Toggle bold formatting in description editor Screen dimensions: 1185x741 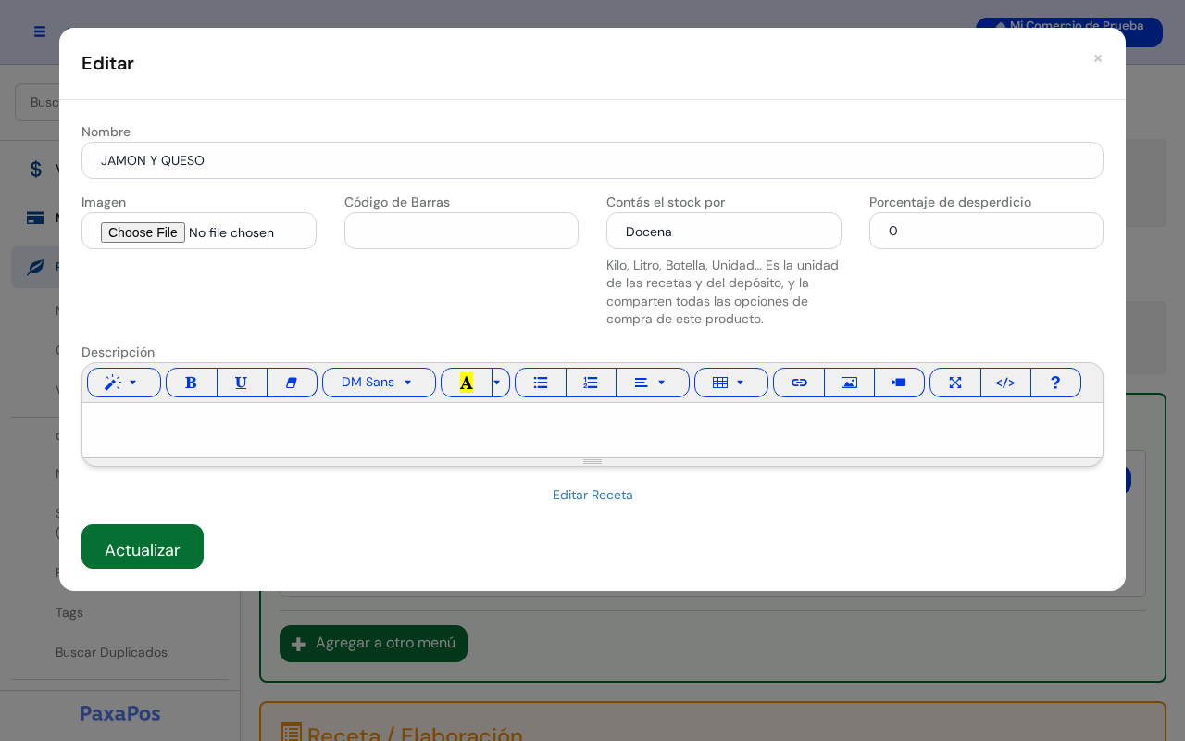pos(192,383)
